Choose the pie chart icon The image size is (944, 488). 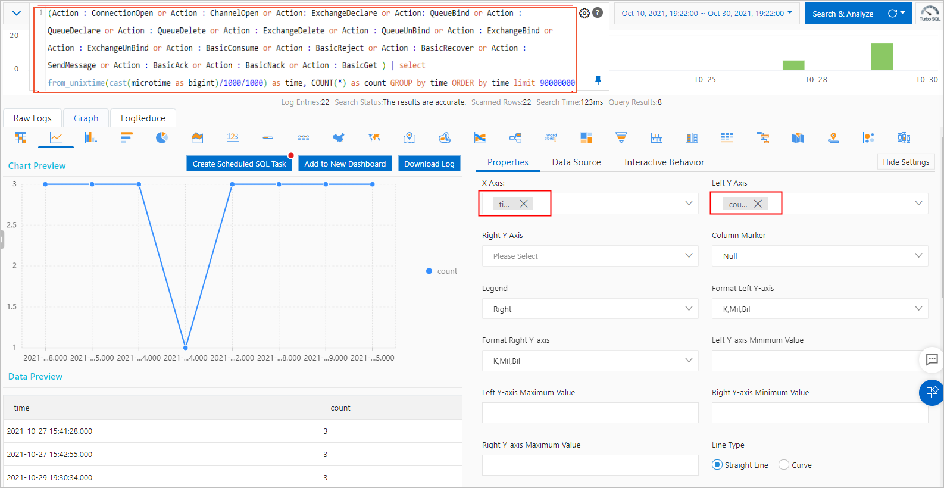161,138
